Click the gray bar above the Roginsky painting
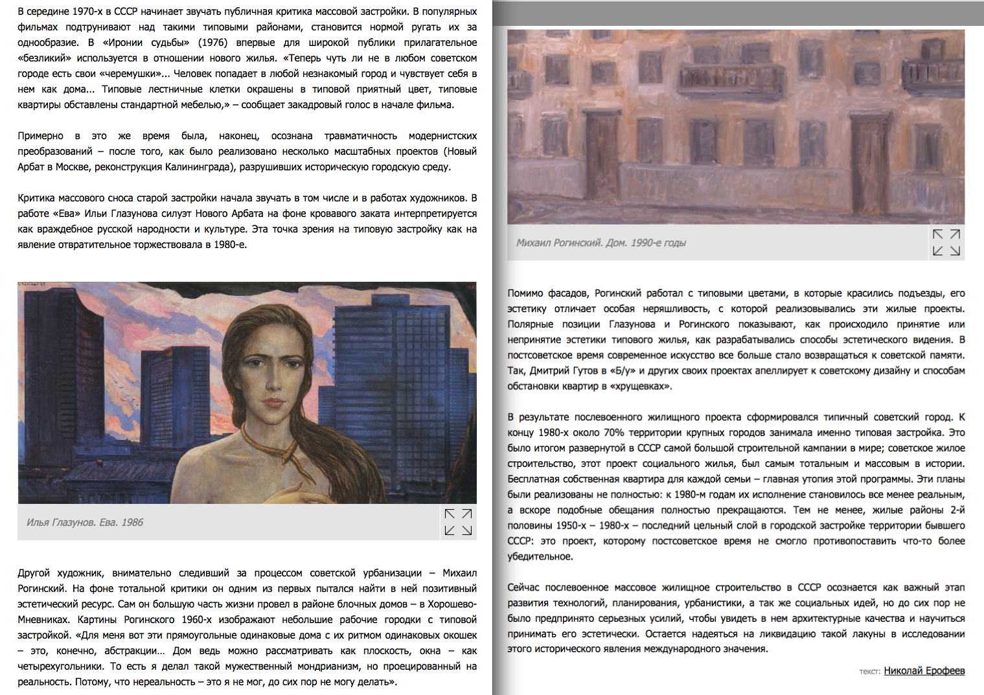This screenshot has height=695, width=984. [x=738, y=13]
